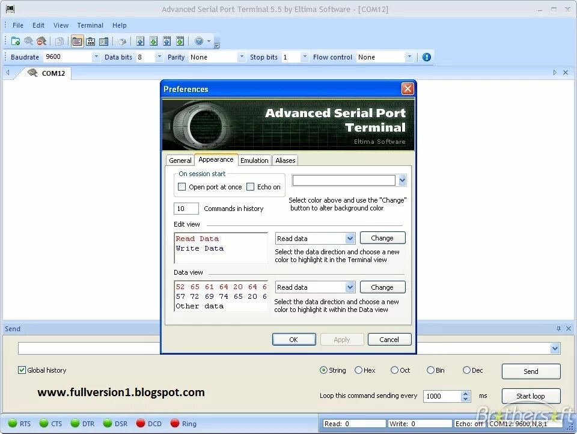Image resolution: width=577 pixels, height=434 pixels.
Task: Click the app icon in title bar
Action: click(x=10, y=9)
